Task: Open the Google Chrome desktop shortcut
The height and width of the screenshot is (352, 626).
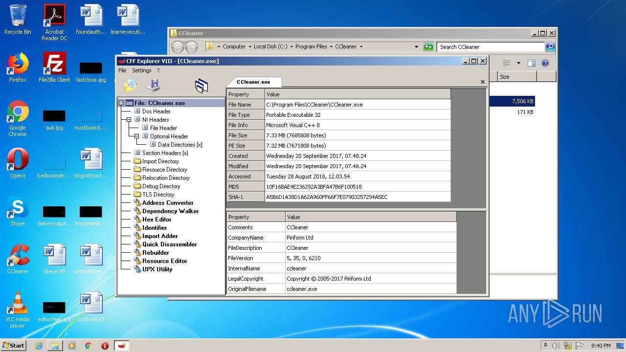Action: point(18,119)
